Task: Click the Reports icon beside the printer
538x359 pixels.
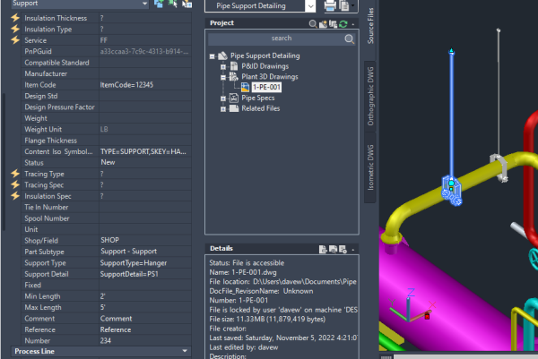Action: pyautogui.click(x=343, y=5)
